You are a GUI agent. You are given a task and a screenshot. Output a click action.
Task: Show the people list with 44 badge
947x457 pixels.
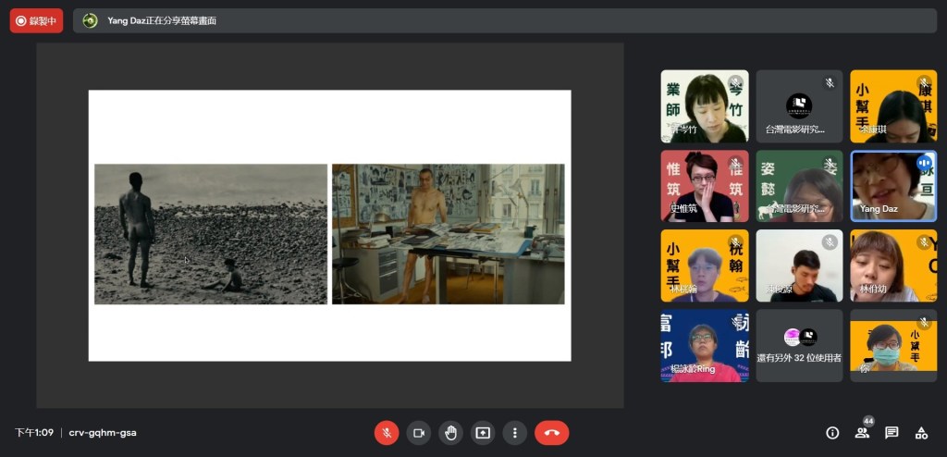tap(862, 432)
